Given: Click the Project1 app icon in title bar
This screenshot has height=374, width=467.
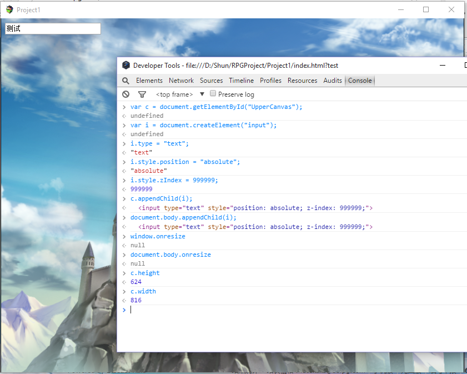Looking at the screenshot, I should tap(9, 9).
